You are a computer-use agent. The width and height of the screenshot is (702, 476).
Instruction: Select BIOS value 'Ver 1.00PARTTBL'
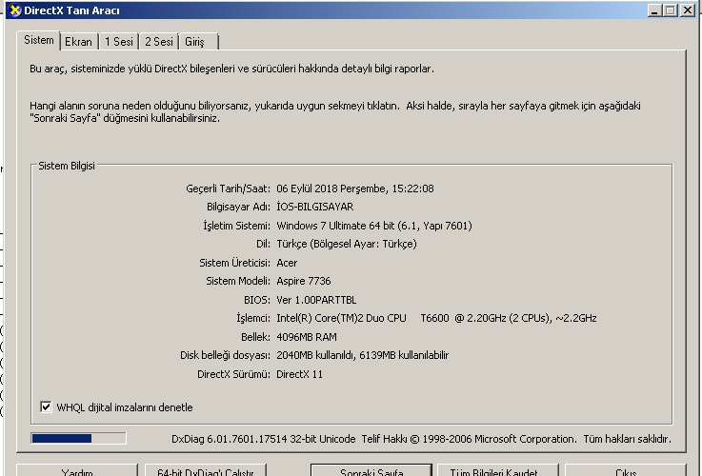click(x=316, y=300)
